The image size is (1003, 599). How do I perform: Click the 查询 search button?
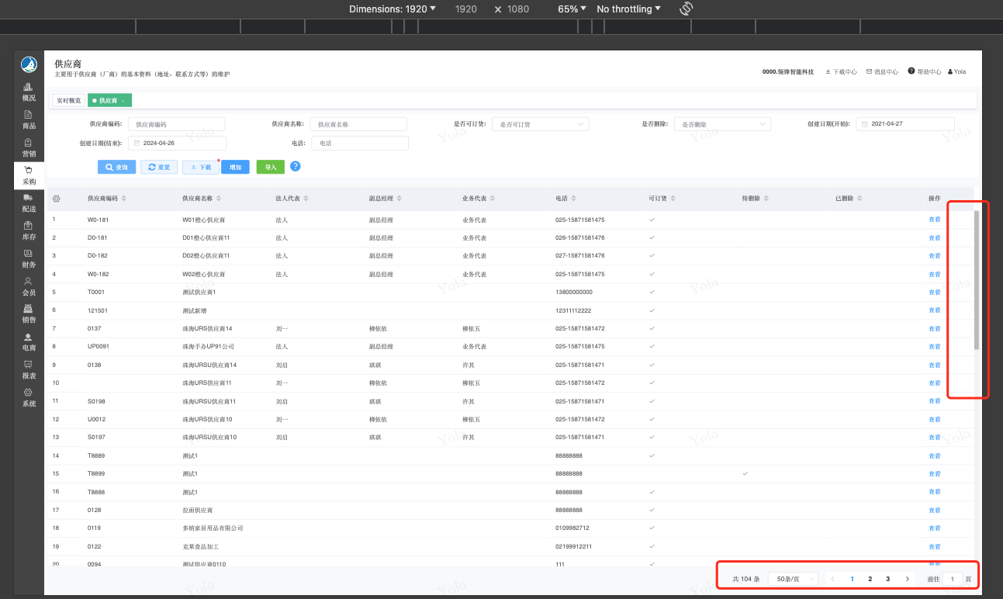tap(116, 167)
